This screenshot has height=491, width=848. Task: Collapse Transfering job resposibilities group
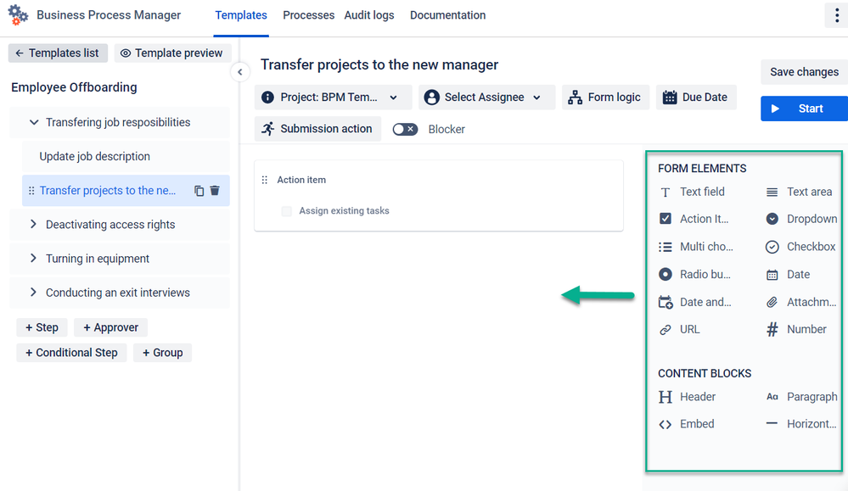[x=34, y=123]
